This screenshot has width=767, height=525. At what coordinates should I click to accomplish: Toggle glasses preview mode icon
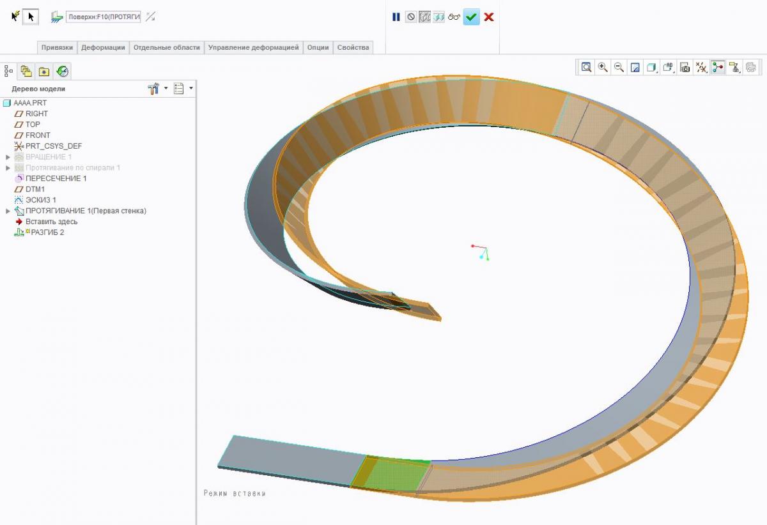pos(454,17)
